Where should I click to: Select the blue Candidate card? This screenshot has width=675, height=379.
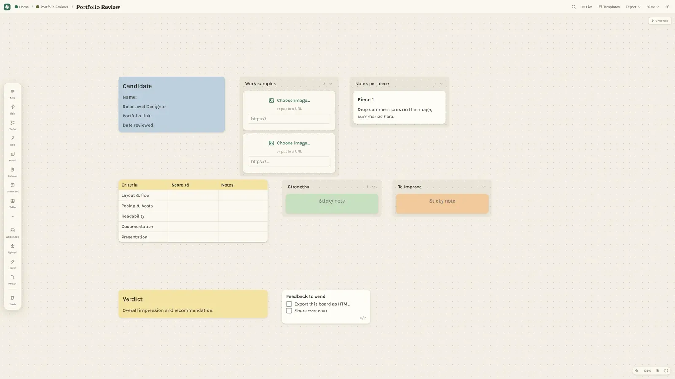click(x=172, y=104)
